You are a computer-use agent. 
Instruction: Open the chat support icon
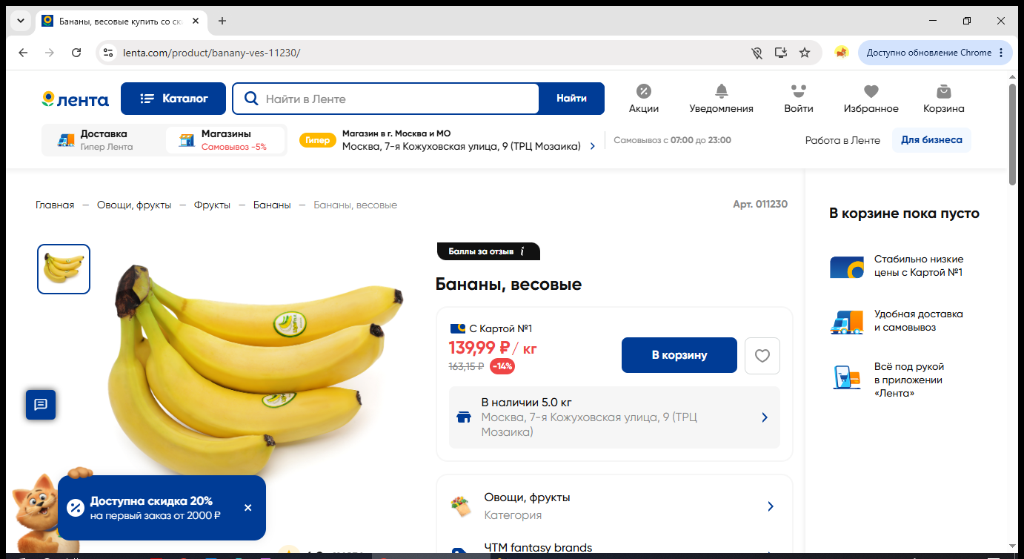click(x=41, y=404)
